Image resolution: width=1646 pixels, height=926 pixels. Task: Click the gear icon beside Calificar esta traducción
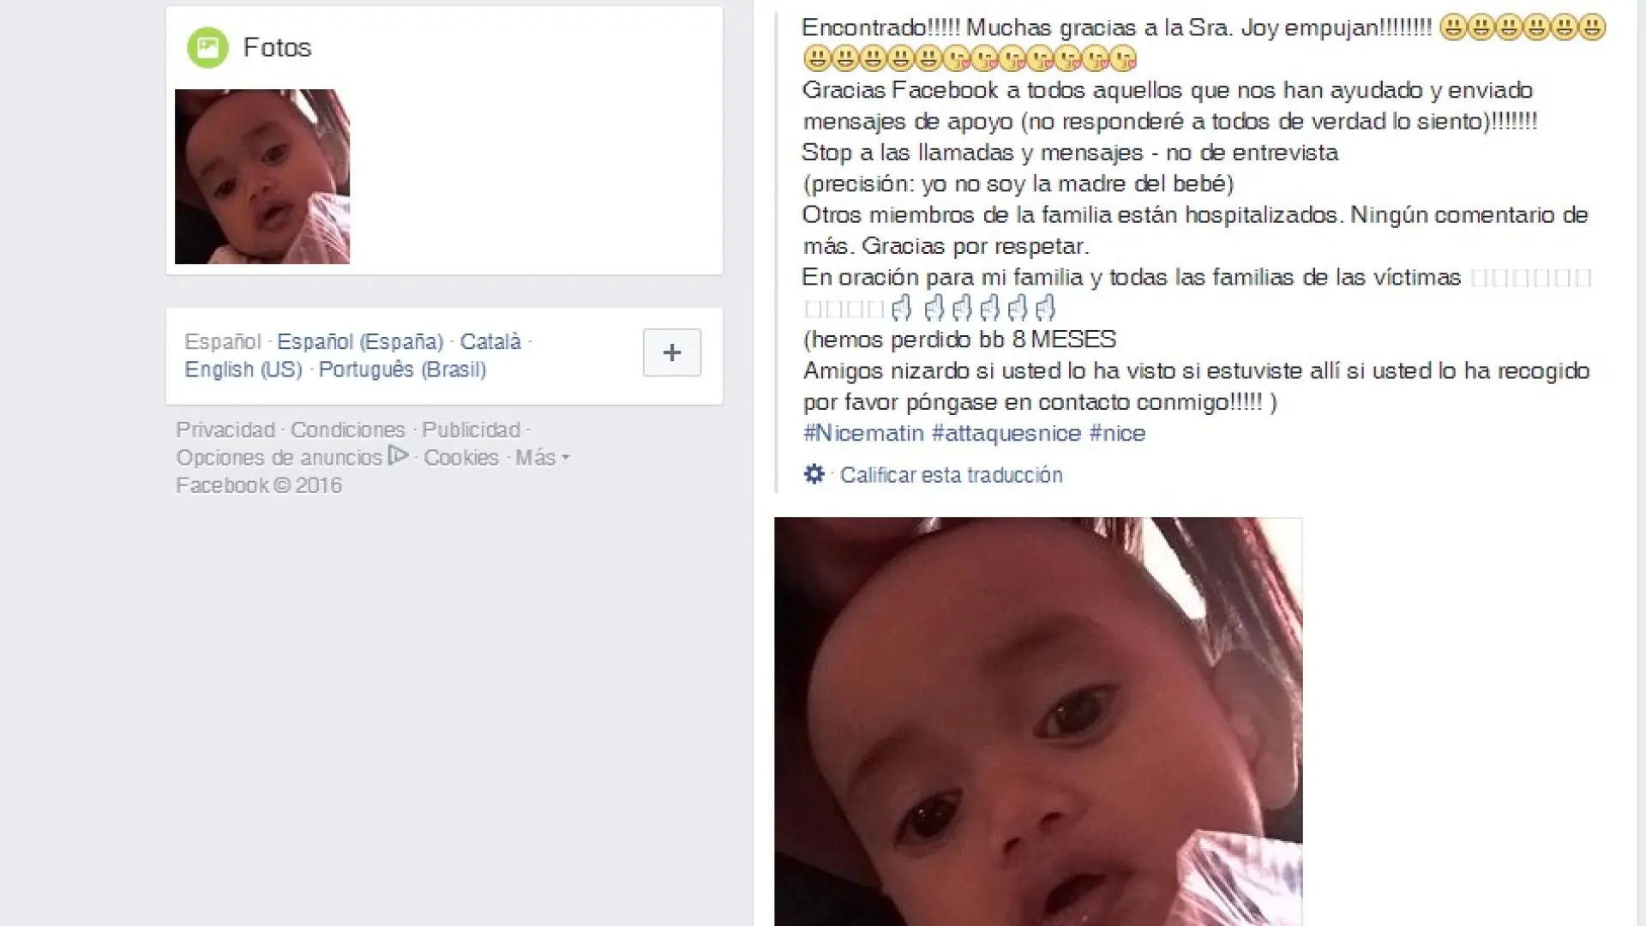(814, 474)
